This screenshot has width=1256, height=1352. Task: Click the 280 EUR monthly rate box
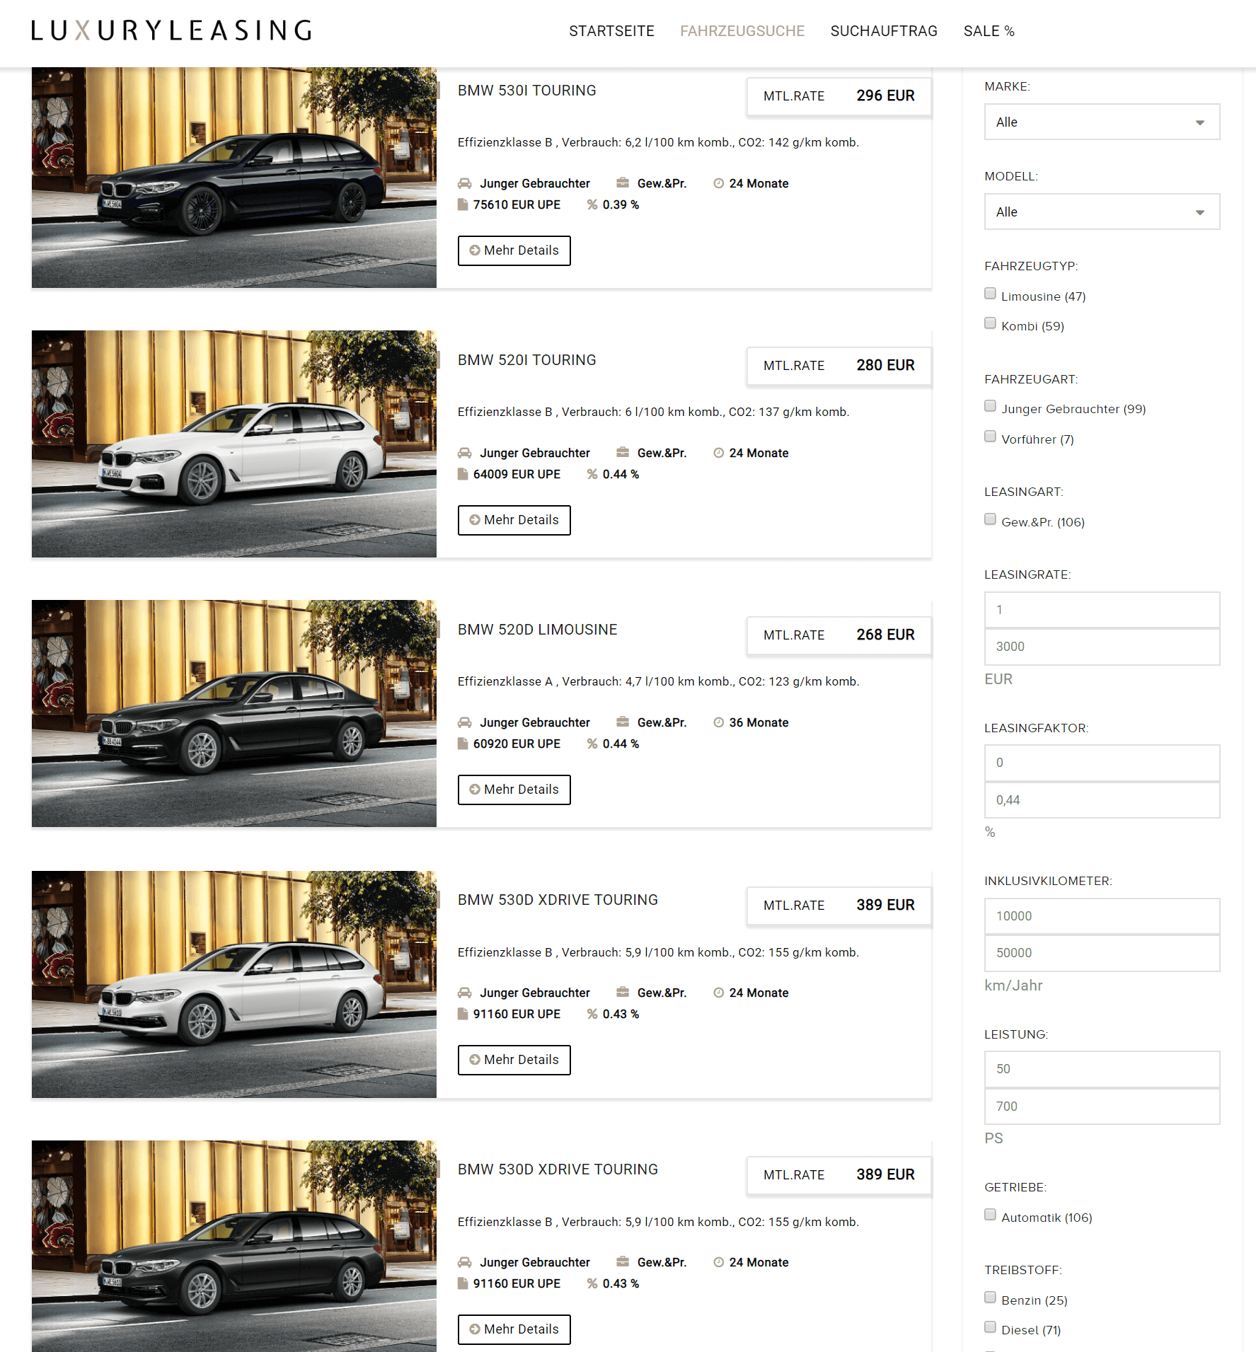click(839, 366)
